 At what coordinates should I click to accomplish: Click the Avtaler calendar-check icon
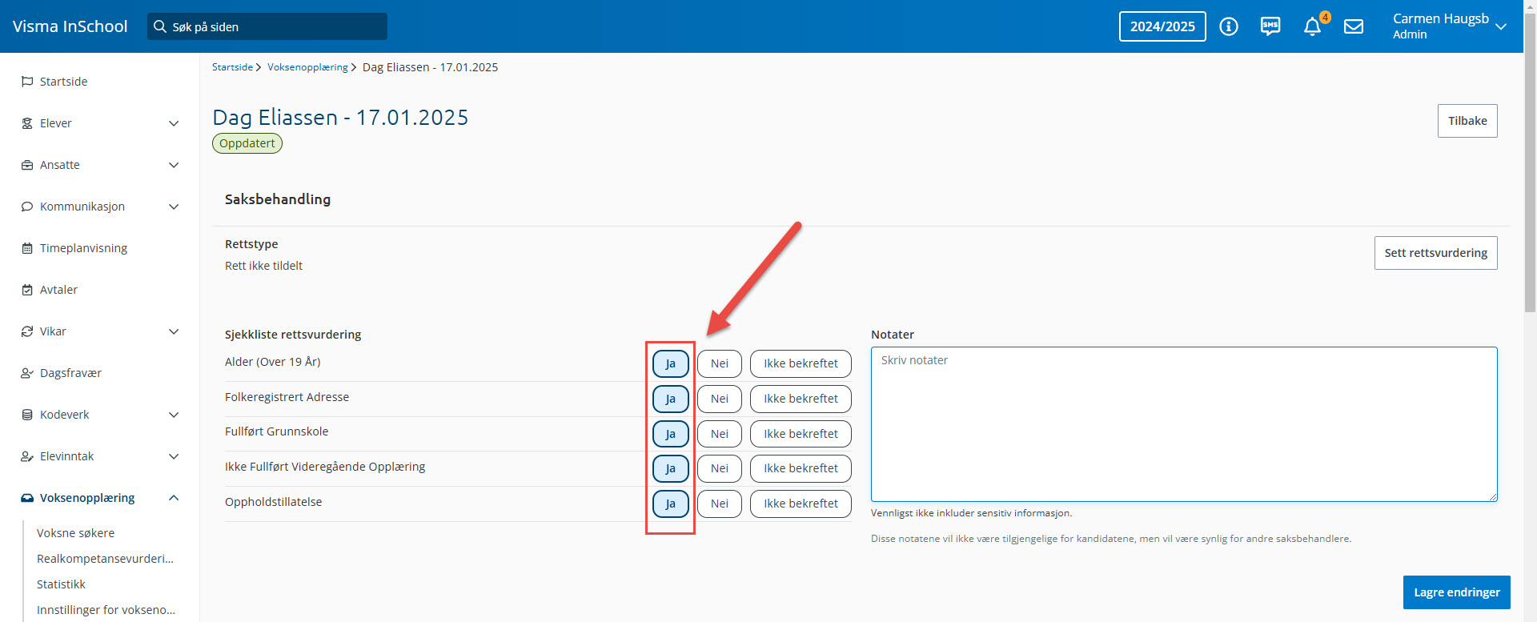27,290
